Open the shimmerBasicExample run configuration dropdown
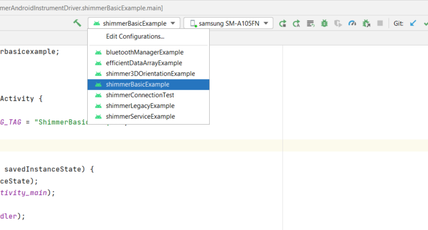This screenshot has height=230, width=428. coord(134,23)
